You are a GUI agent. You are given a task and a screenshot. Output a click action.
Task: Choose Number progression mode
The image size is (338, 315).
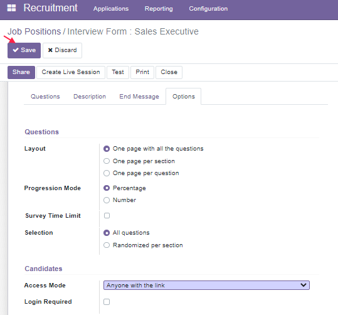coord(107,200)
